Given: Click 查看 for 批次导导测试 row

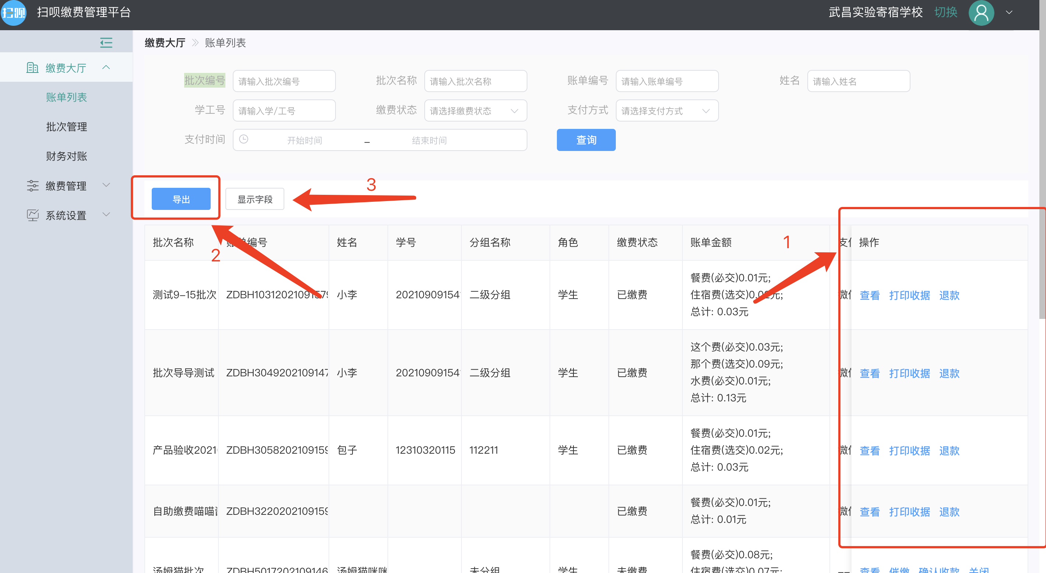Looking at the screenshot, I should coord(869,373).
